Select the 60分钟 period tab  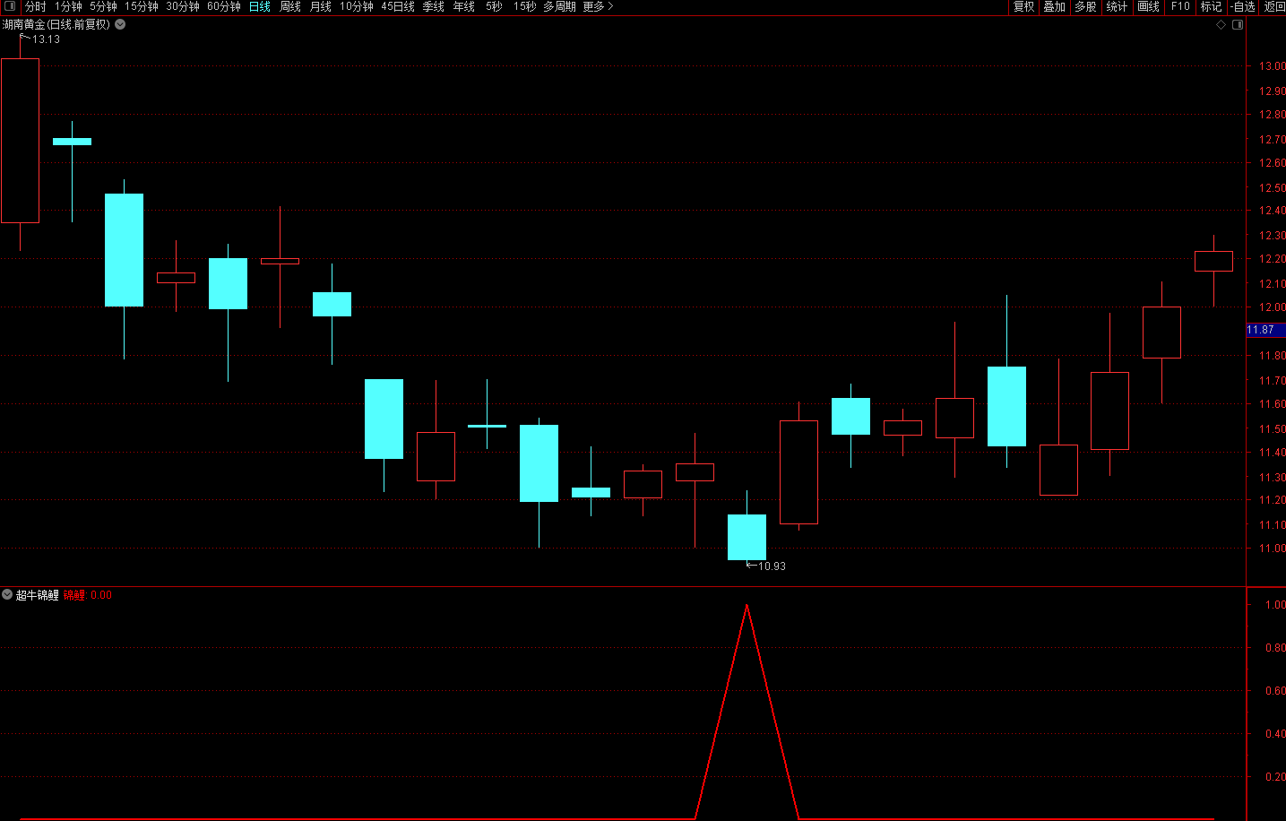[x=224, y=6]
